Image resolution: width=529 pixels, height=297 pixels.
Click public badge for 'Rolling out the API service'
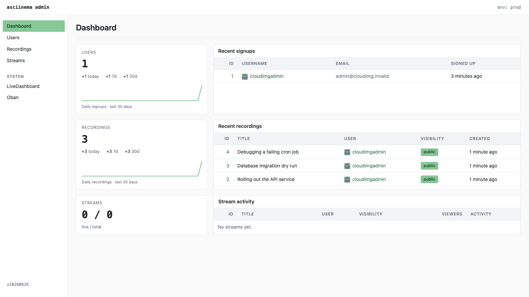tap(429, 179)
